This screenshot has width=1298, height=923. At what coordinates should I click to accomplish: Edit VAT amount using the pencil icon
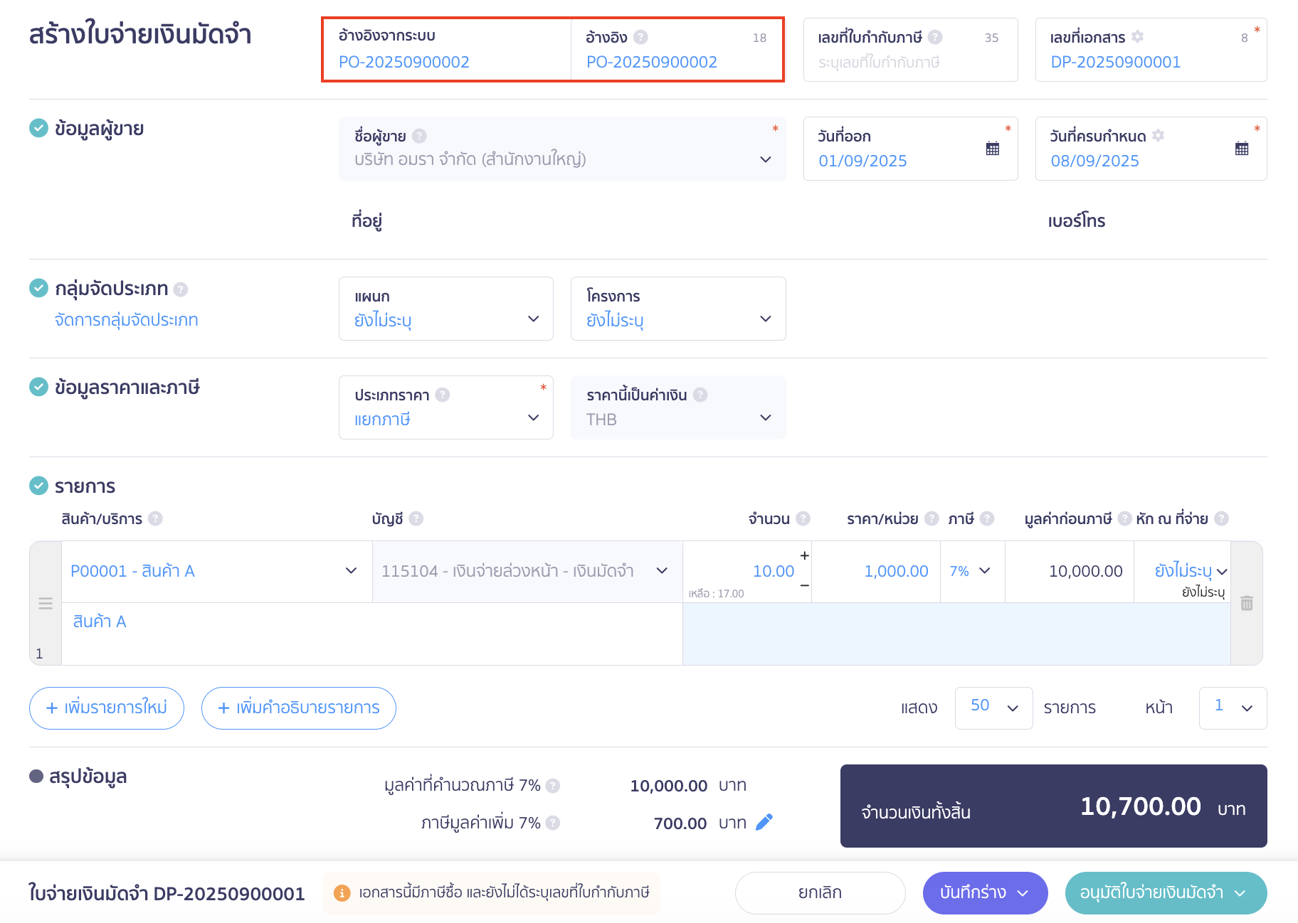point(764,822)
